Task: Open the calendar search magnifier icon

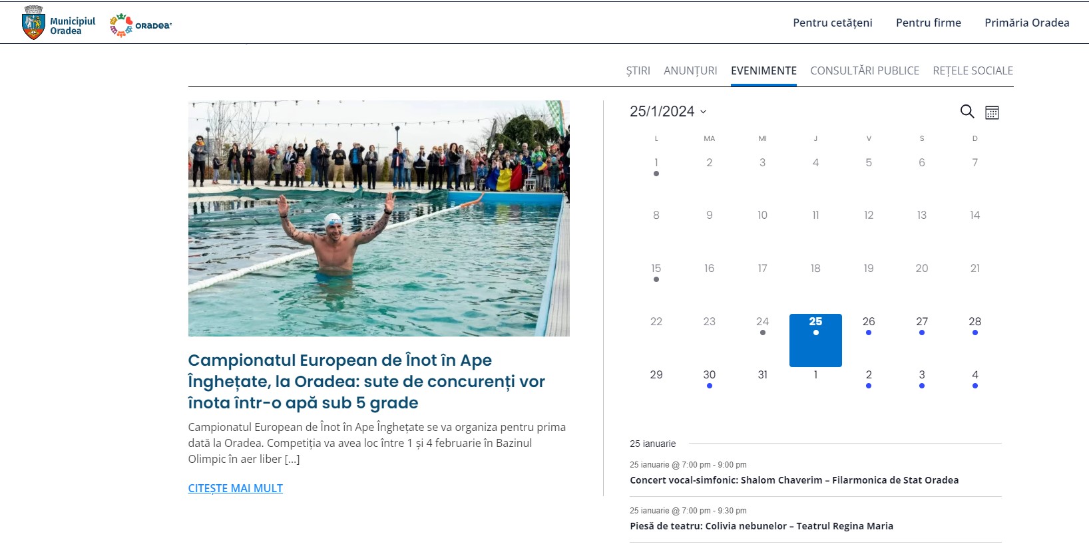Action: click(x=967, y=112)
